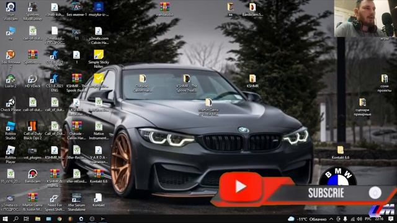Select the audio file named 1
Screen dimensions: 397x223
pyautogui.click(x=76, y=57)
